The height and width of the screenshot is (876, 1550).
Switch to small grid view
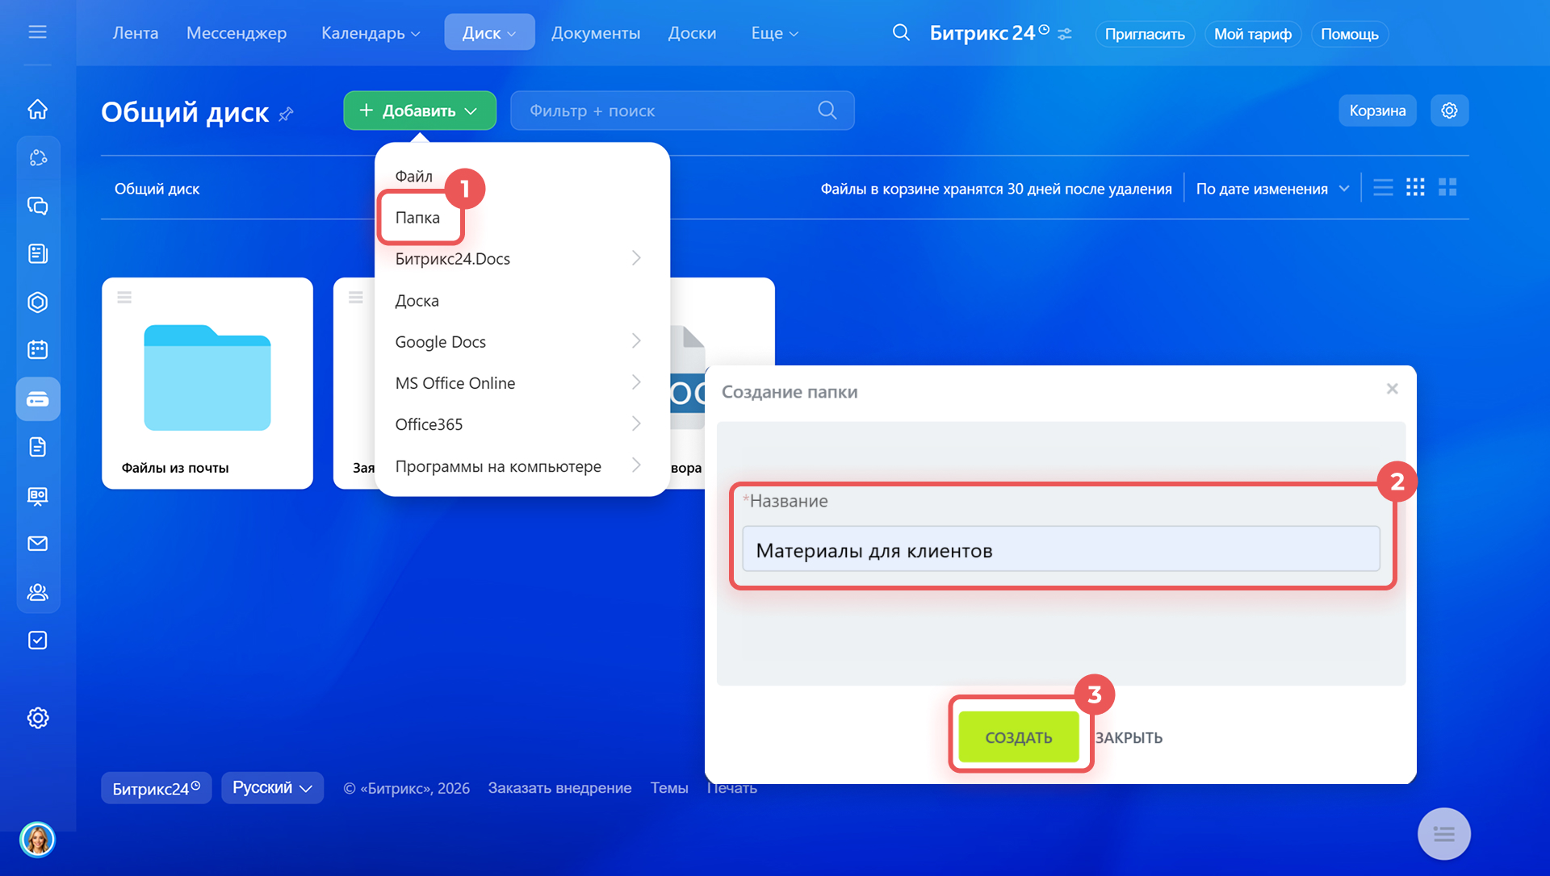point(1415,188)
